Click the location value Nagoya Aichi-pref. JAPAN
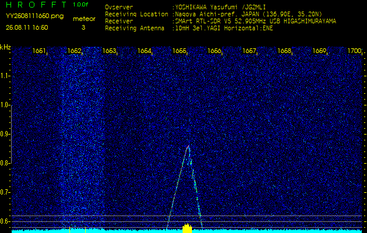The height and width of the screenshot is (233, 367). (218, 14)
